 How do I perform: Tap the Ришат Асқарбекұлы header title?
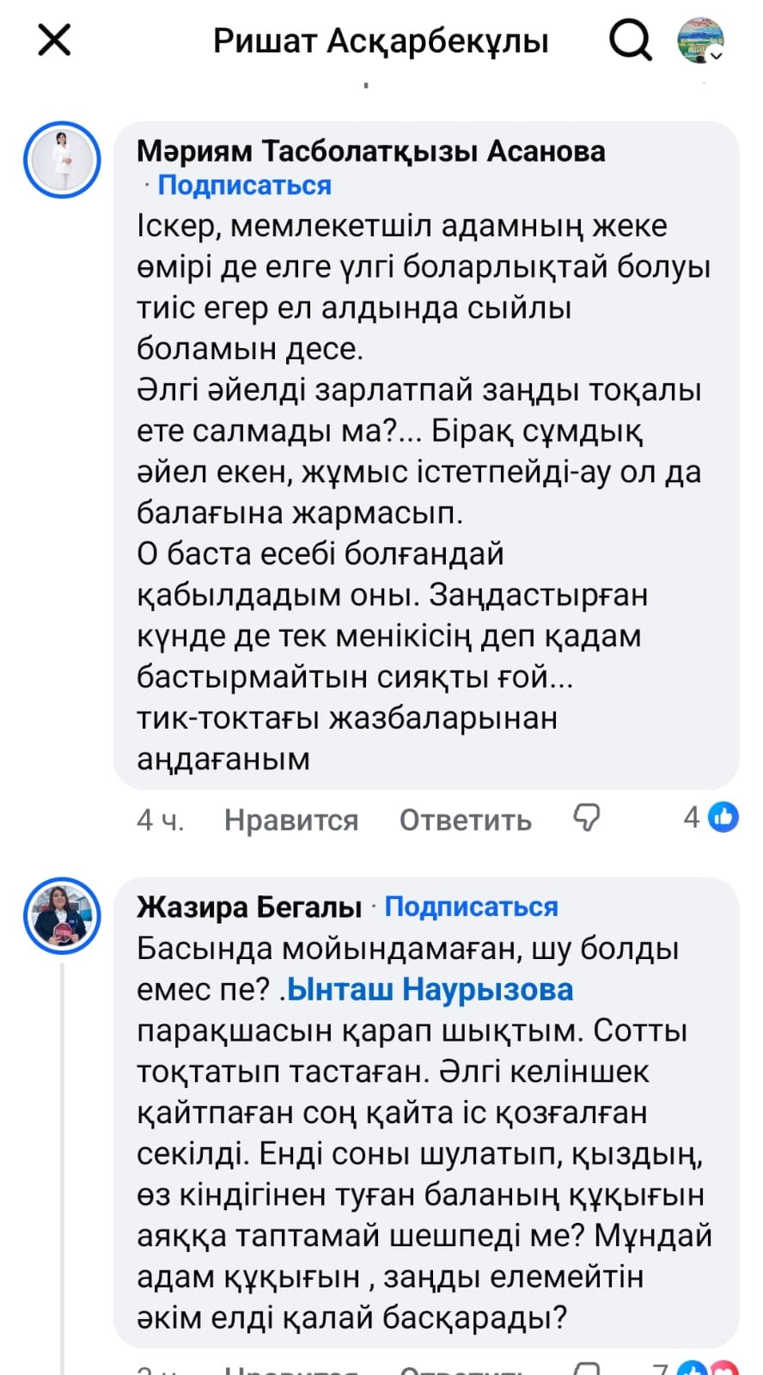click(x=381, y=40)
